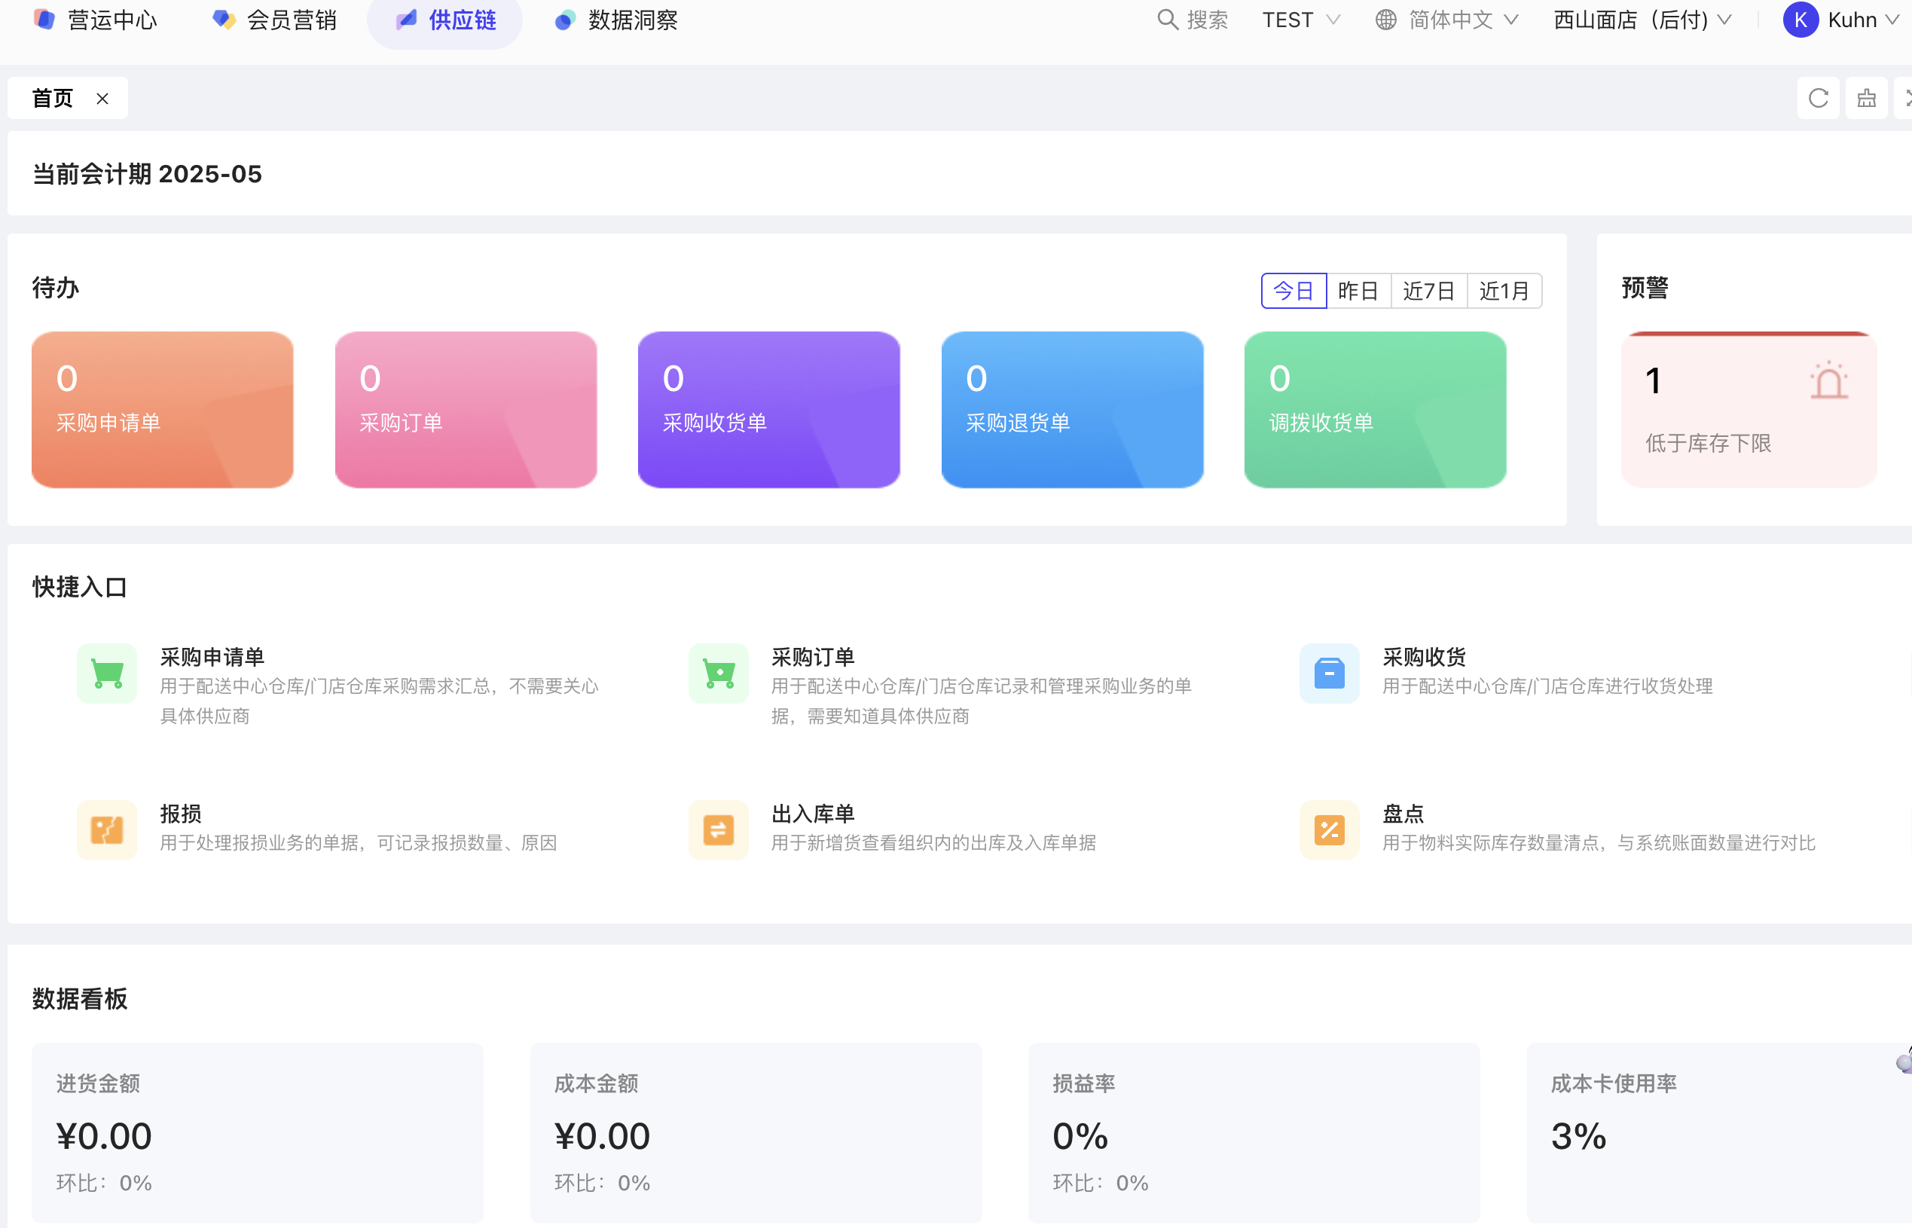This screenshot has height=1228, width=1912.
Task: Expand the TEST environment dropdown
Action: point(1300,20)
